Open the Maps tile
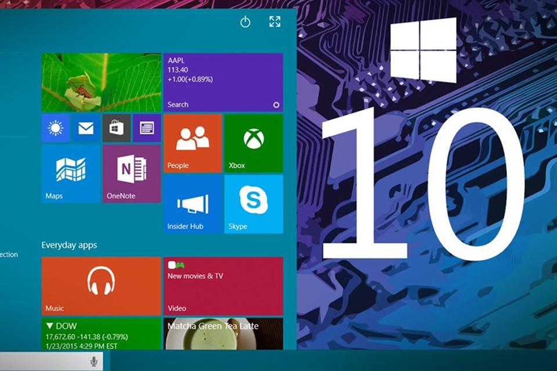 click(x=71, y=174)
